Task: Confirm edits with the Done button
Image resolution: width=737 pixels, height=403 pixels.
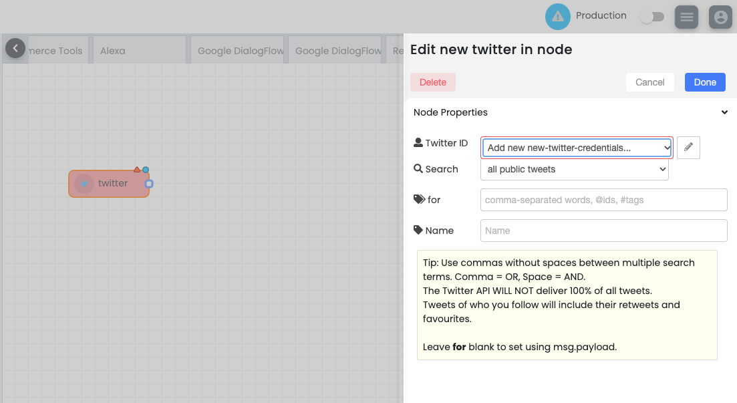Action: pos(705,82)
